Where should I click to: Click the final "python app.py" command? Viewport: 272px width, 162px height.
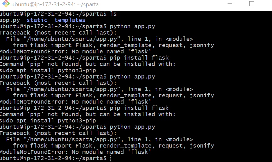132,127
